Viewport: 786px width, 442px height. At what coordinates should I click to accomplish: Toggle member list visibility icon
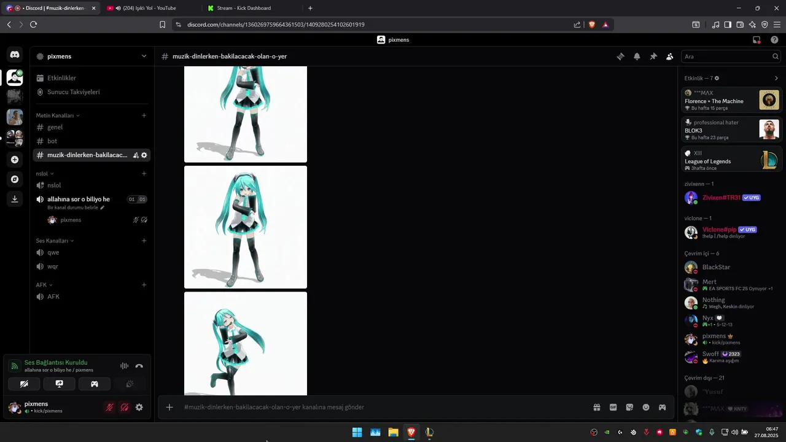coord(670,56)
